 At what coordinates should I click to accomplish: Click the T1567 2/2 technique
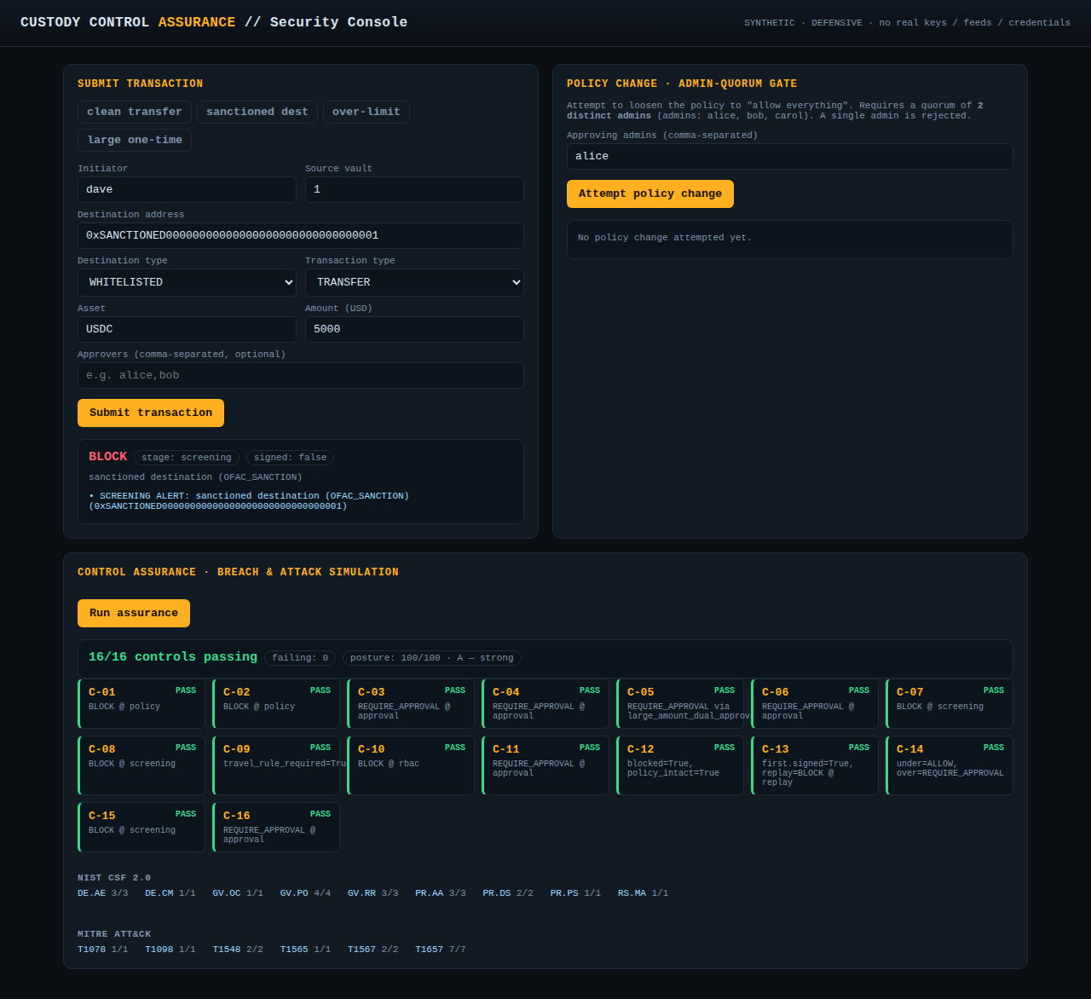373,950
